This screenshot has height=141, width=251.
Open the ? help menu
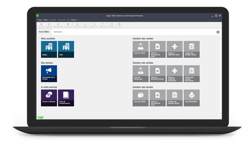[x=78, y=20]
